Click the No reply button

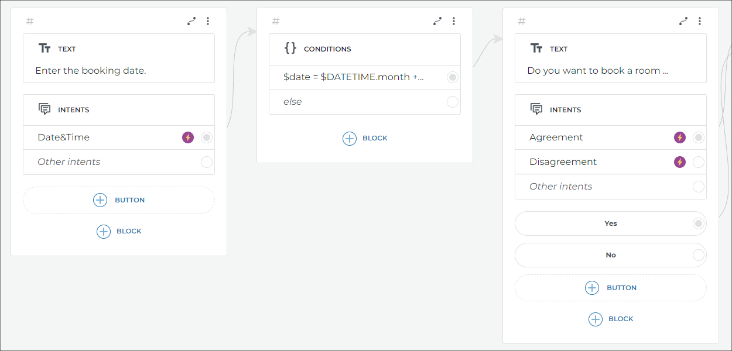[x=610, y=254]
